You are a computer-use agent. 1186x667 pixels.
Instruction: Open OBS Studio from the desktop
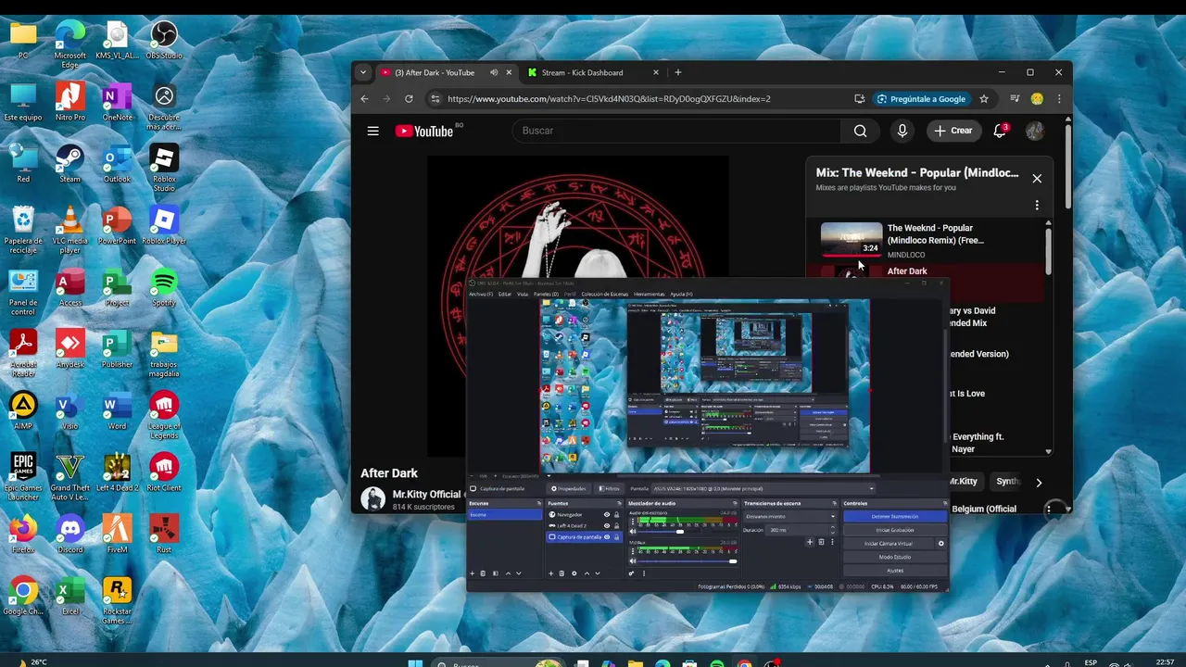(x=164, y=40)
